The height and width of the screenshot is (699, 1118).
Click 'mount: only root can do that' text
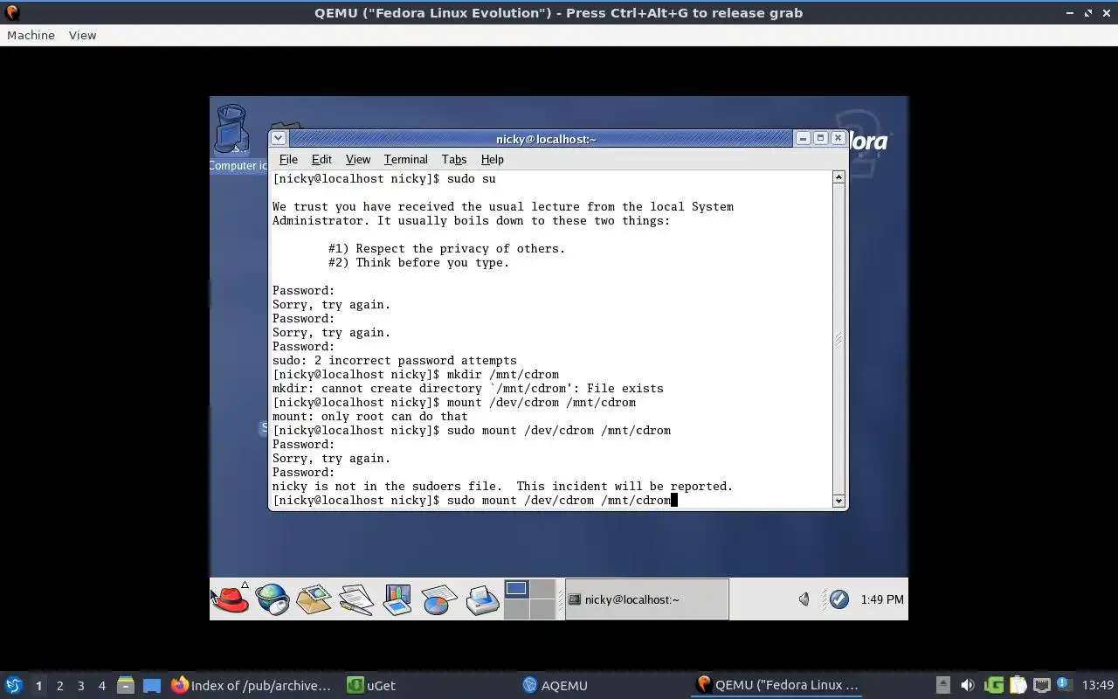point(370,416)
